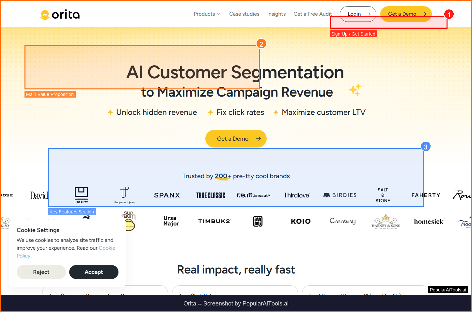The height and width of the screenshot is (312, 472).
Task: Click the True Classic brand logo
Action: [211, 195]
